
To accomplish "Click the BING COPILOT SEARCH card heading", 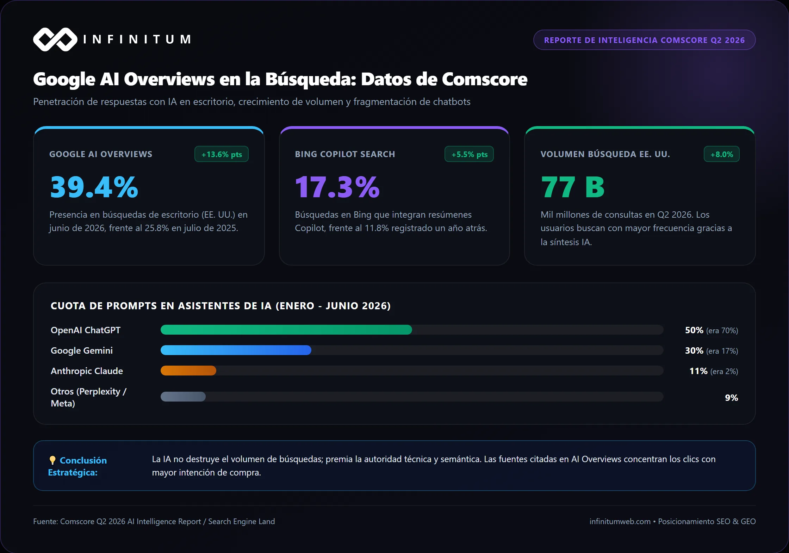I will [345, 154].
